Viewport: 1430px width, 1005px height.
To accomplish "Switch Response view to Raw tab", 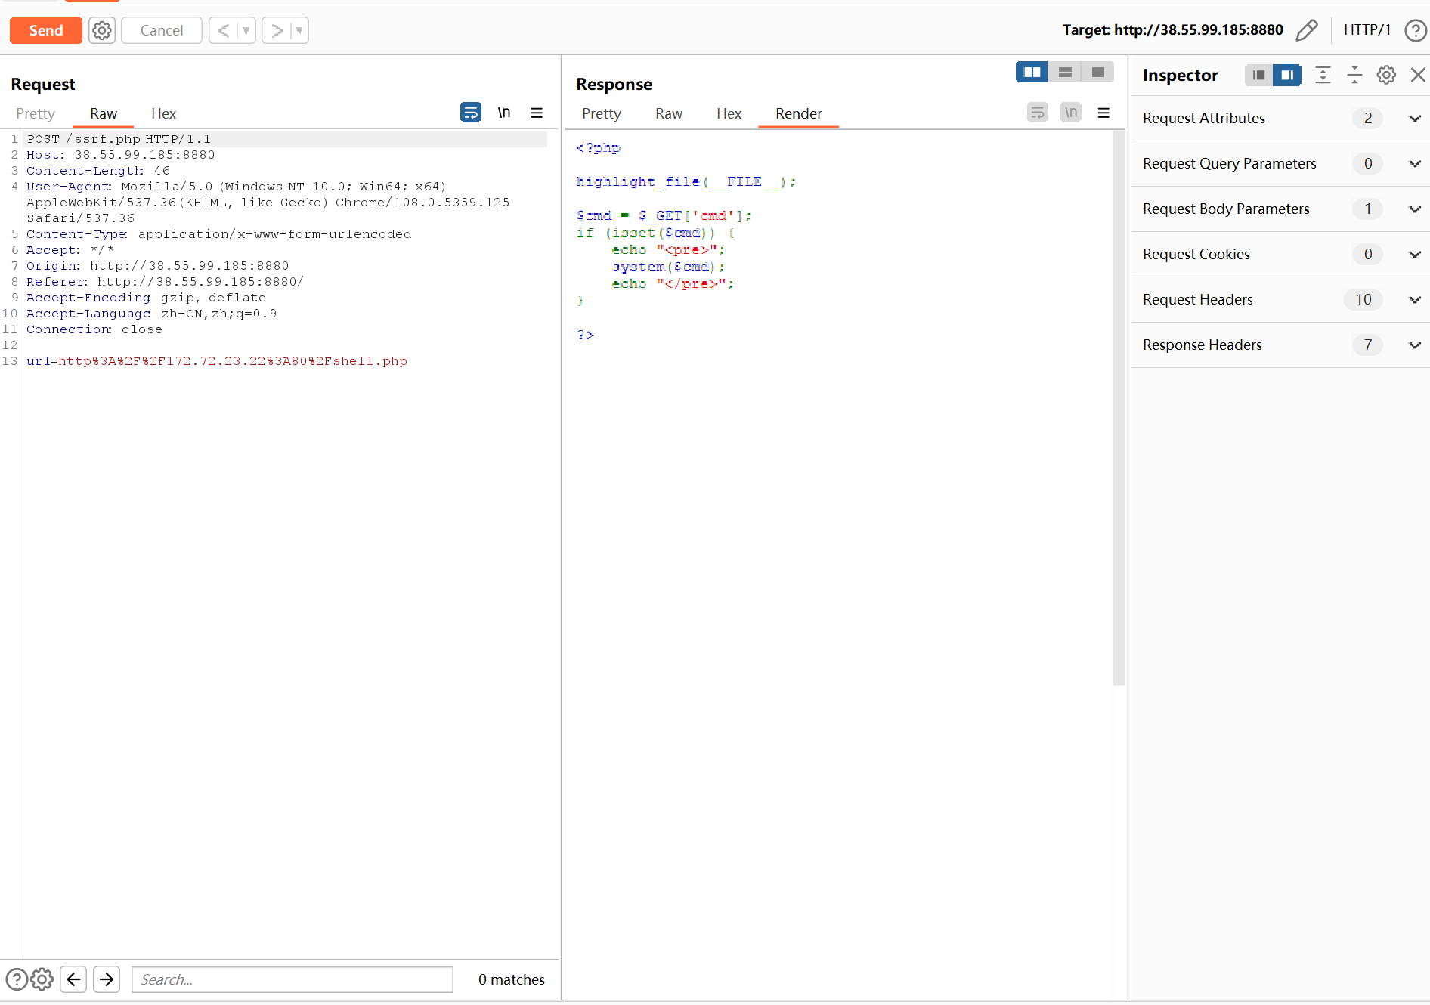I will (668, 113).
